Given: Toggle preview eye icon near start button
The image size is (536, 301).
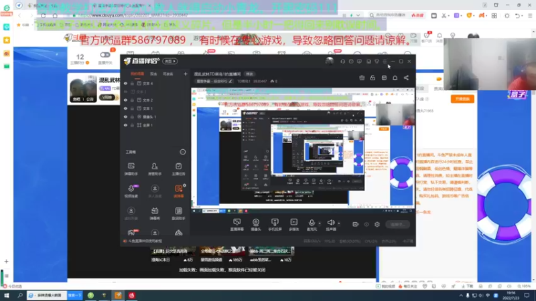Looking at the screenshot, I should coord(366,224).
